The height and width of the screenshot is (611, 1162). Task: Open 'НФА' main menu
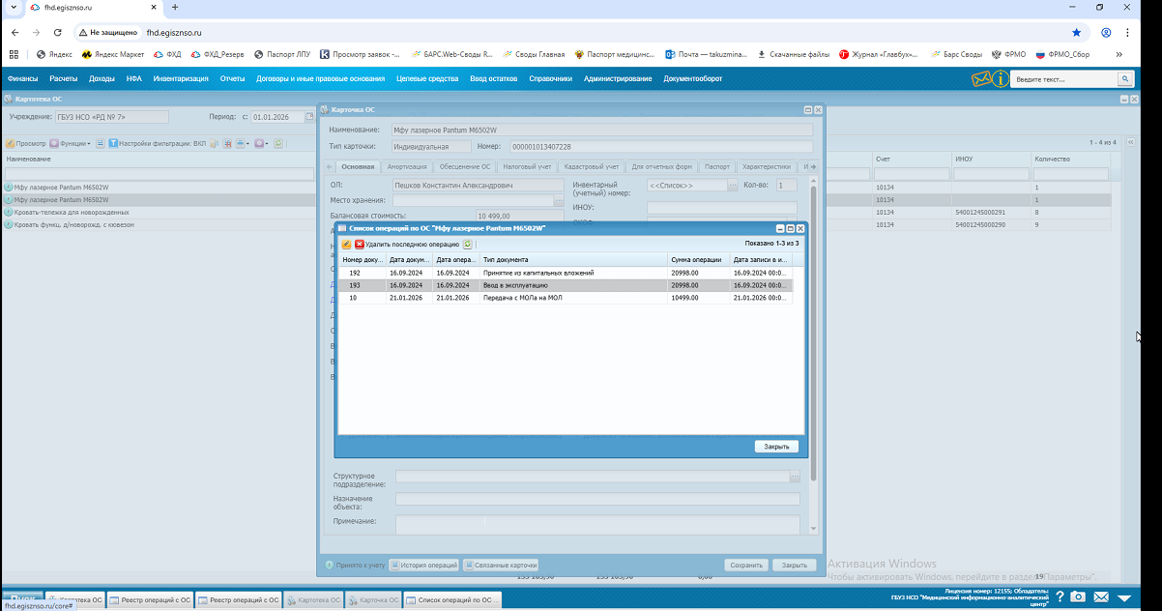click(133, 78)
